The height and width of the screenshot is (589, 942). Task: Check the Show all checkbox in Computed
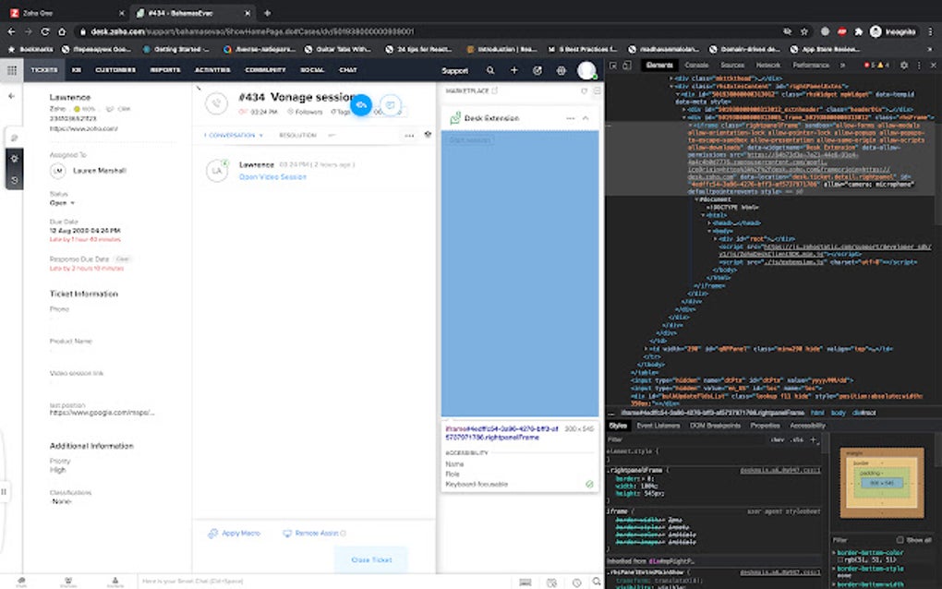900,540
